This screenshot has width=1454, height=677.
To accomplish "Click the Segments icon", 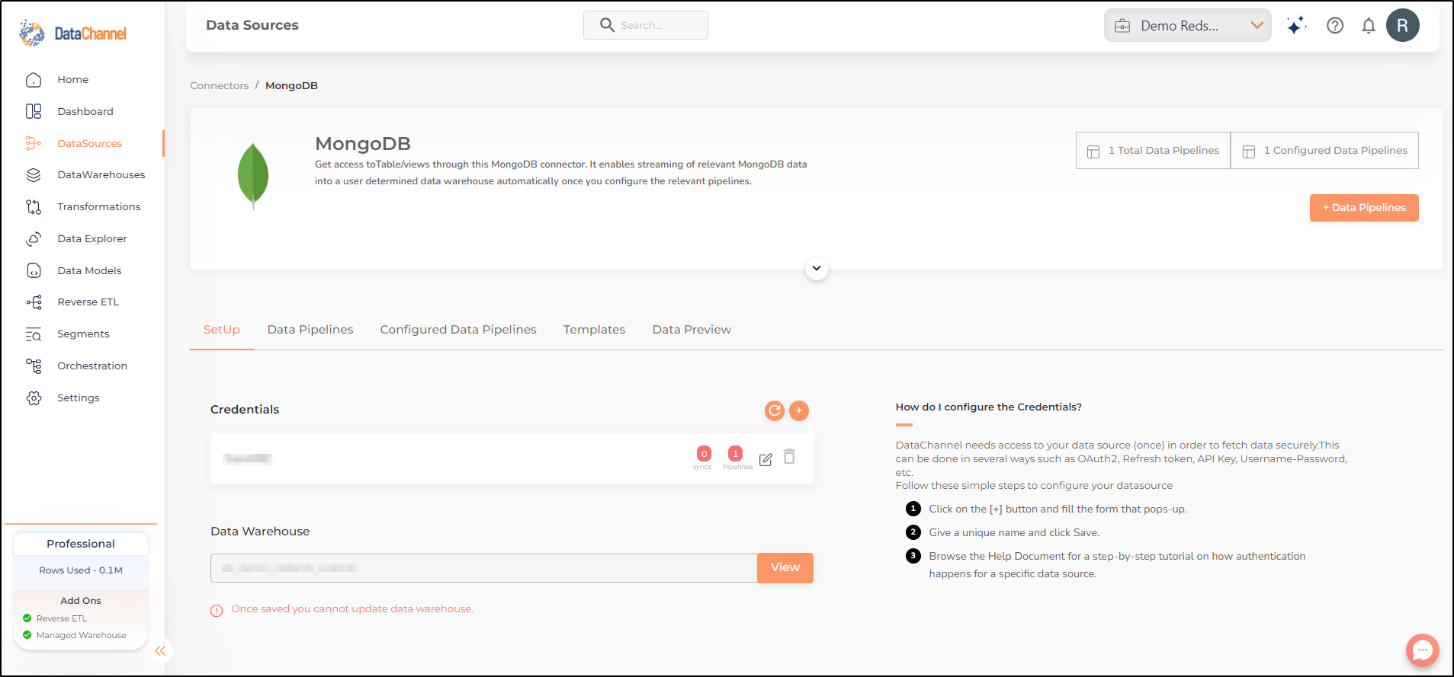I will coord(34,334).
